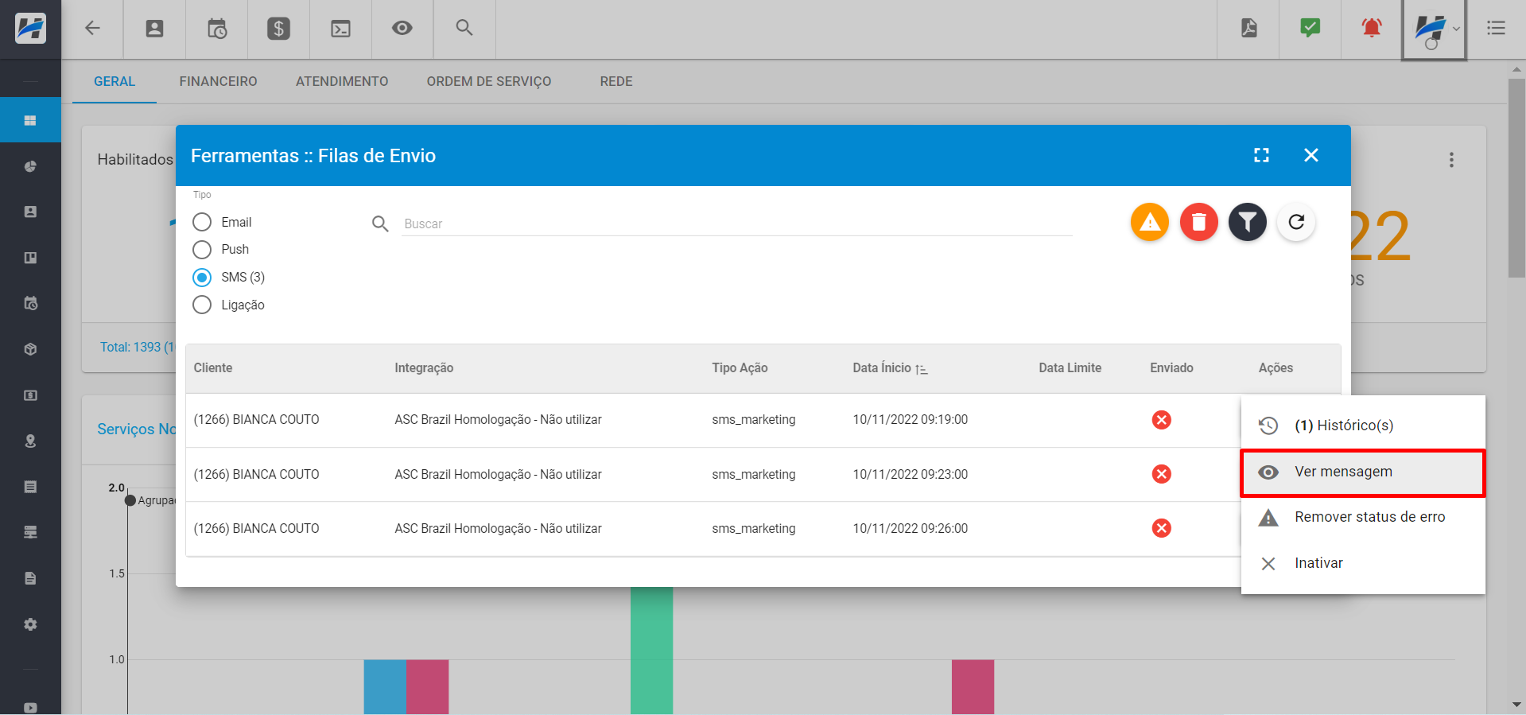Open the three-dot menu on dashboard card
Viewport: 1526px width, 715px height.
(x=1451, y=160)
